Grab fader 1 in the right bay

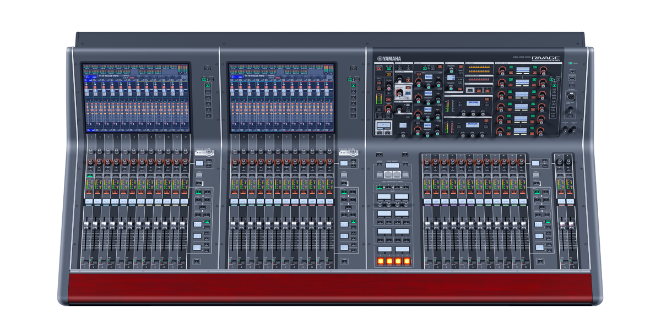427,224
